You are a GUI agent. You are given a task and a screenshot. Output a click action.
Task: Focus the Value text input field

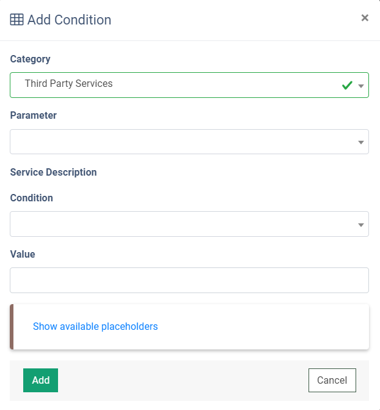tap(189, 280)
